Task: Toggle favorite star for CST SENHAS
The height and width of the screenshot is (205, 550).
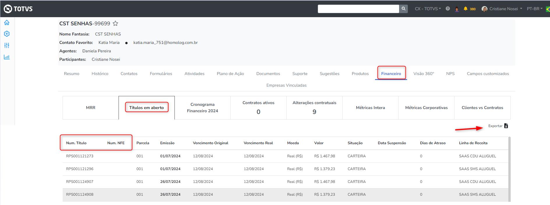Action: pos(115,24)
